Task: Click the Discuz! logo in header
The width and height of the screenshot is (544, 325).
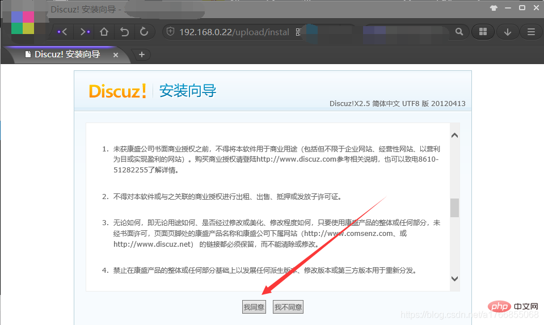Action: [x=117, y=91]
